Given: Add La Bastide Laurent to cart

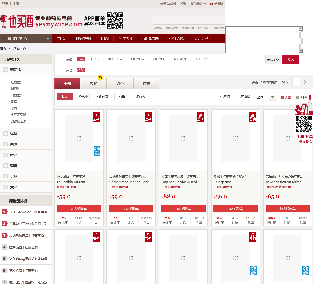Looking at the screenshot, I should (79, 209).
